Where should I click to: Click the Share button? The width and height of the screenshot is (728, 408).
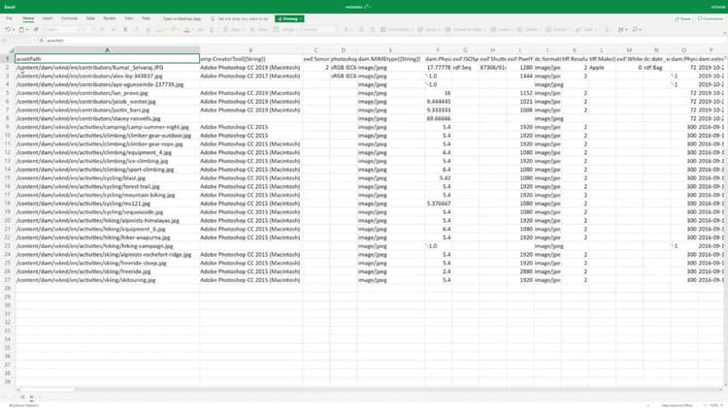tap(682, 19)
